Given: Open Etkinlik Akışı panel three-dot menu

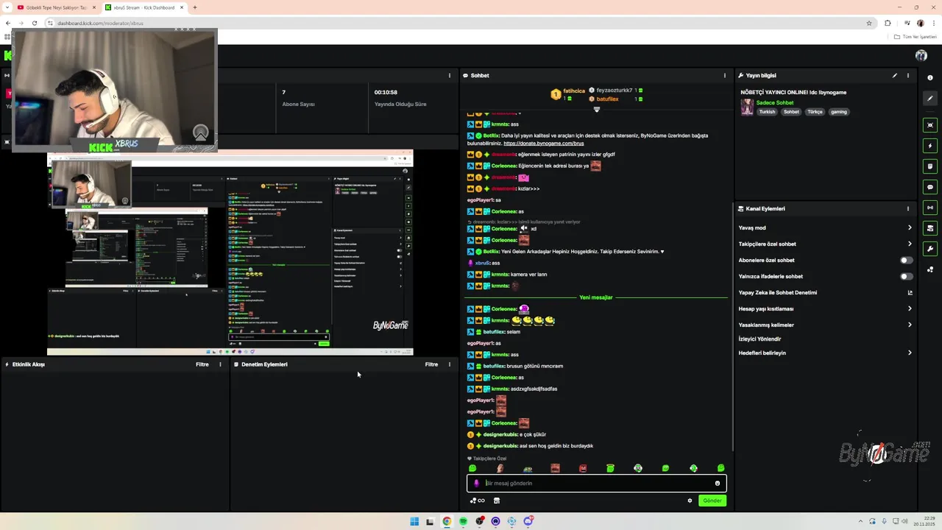Looking at the screenshot, I should pos(220,364).
